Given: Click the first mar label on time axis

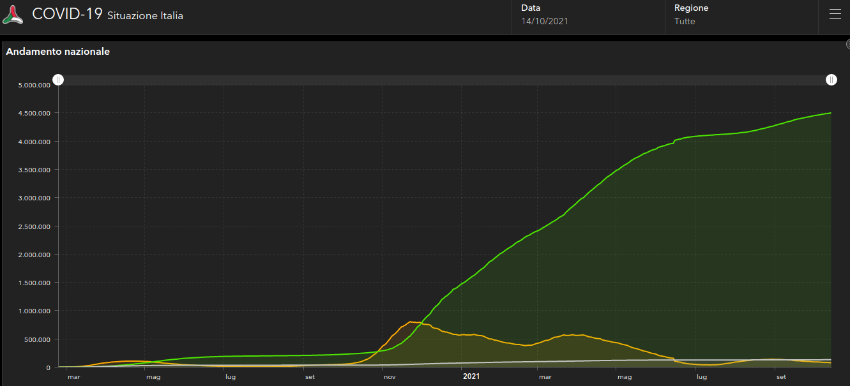Looking at the screenshot, I should point(73,377).
